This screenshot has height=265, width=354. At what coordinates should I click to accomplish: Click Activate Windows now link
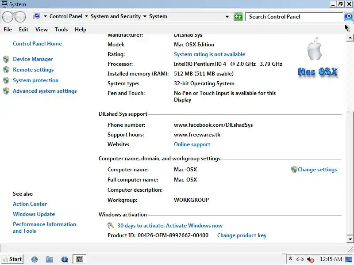point(194,226)
